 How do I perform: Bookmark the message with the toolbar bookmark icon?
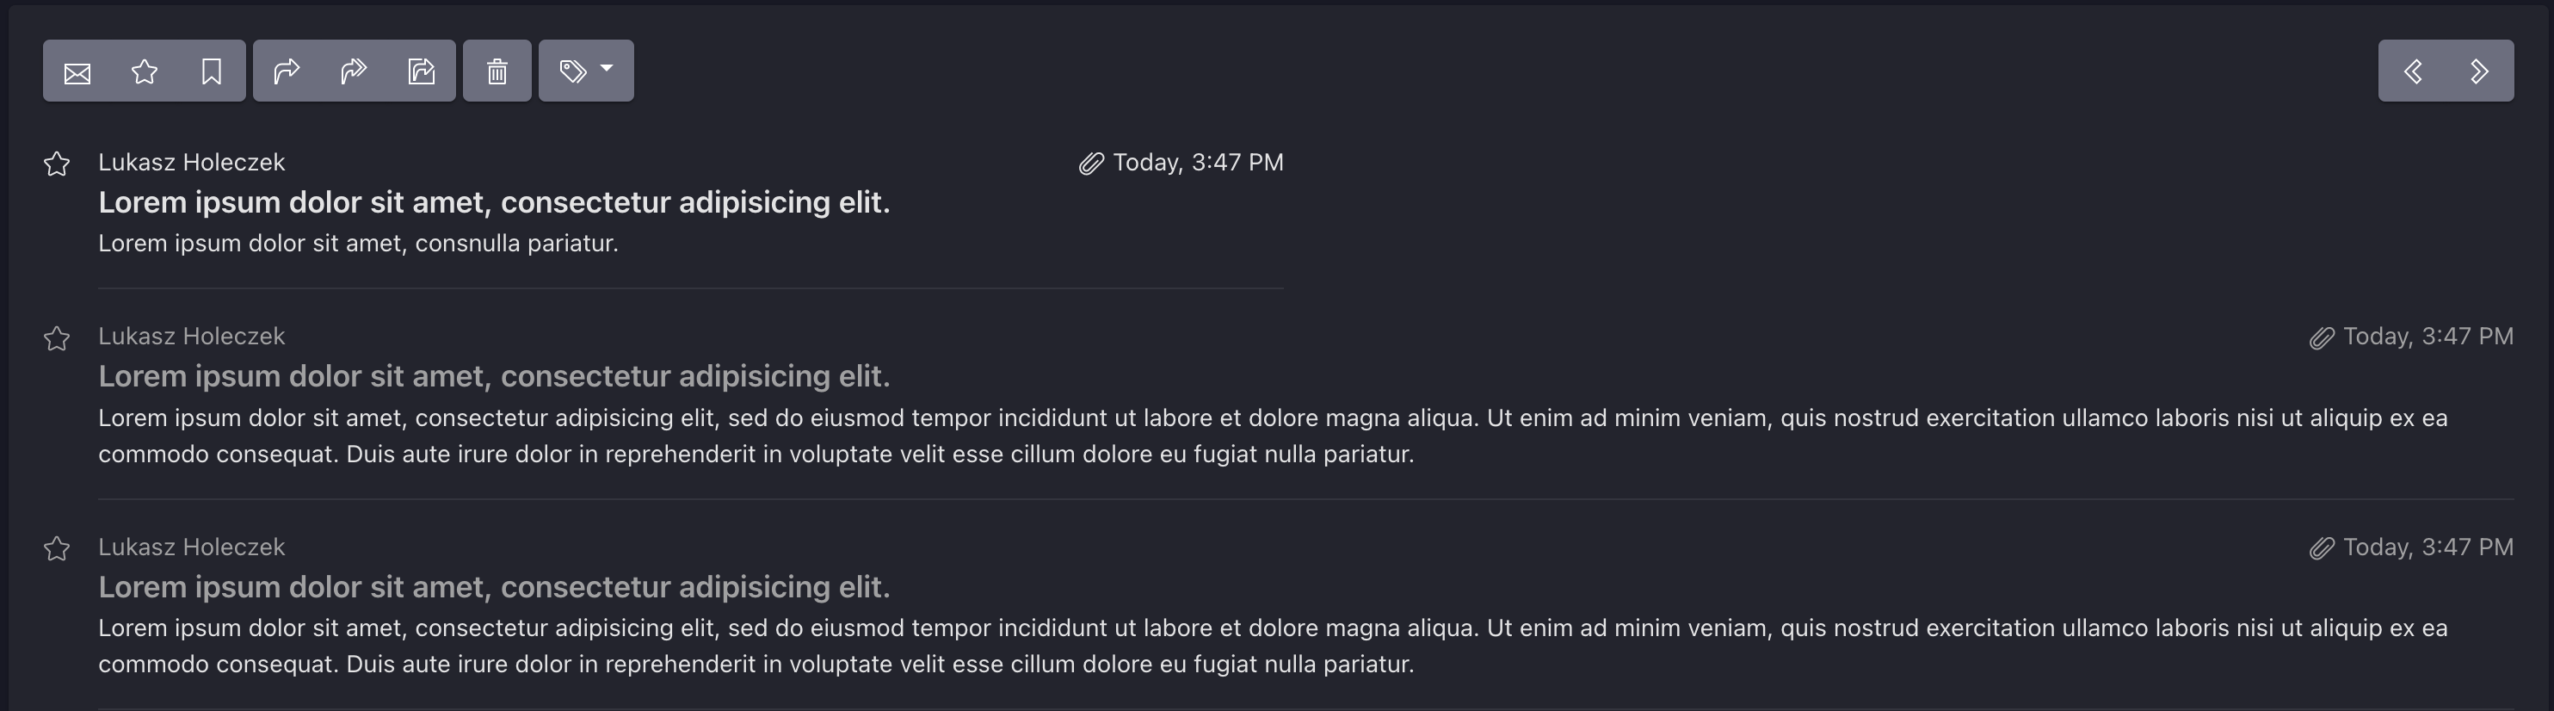211,70
